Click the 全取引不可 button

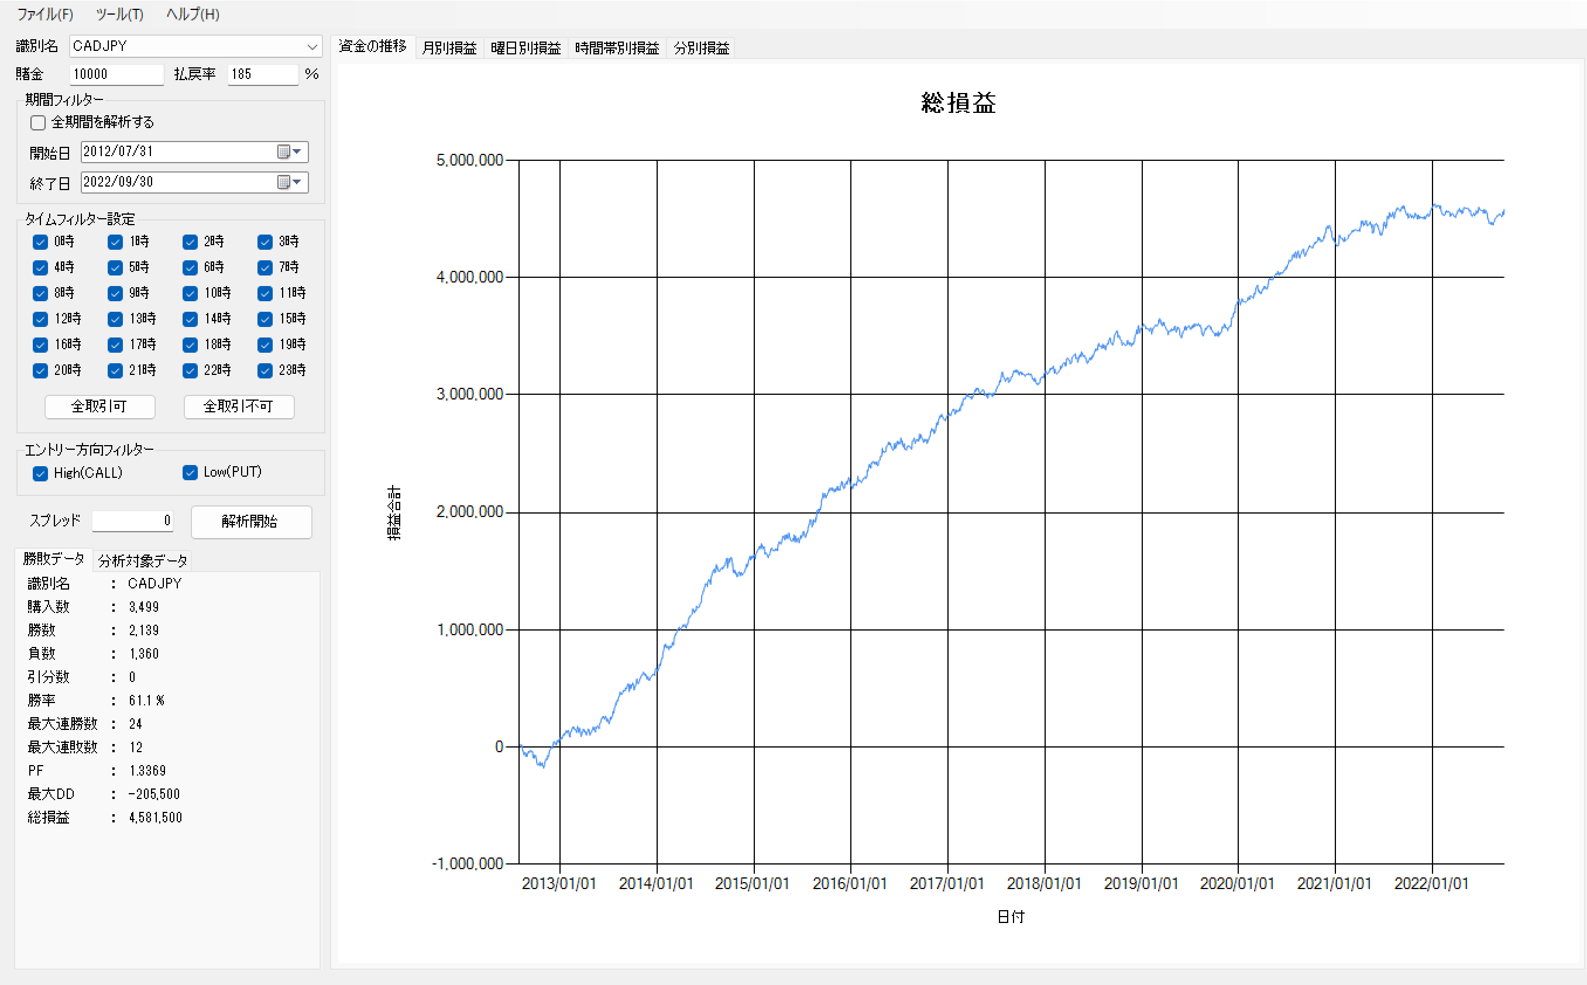(239, 407)
